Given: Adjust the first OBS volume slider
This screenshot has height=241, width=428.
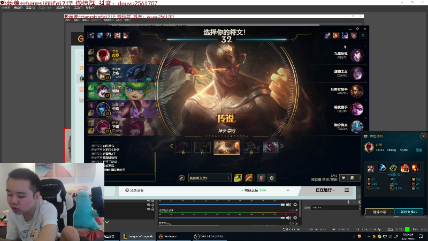Looking at the screenshot, I should 221,205.
